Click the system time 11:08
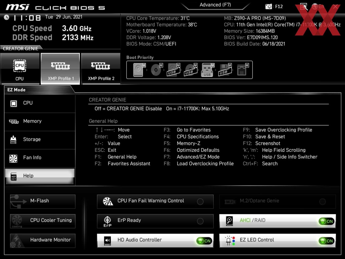Image resolution: width=345 pixels, height=259 pixels. [27, 18]
